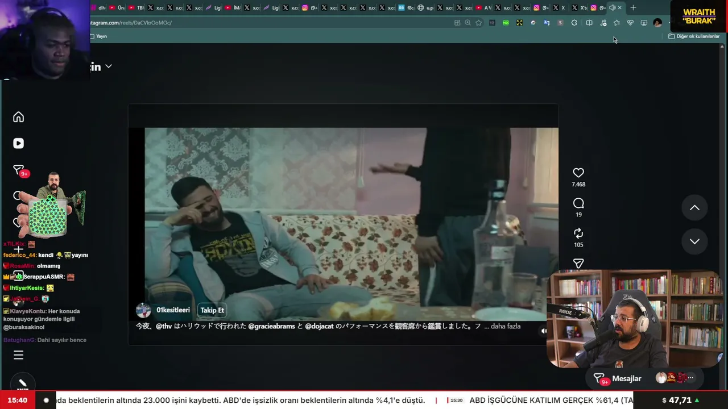Zoom the page with the magnifier icon
The image size is (728, 409).
(x=468, y=23)
